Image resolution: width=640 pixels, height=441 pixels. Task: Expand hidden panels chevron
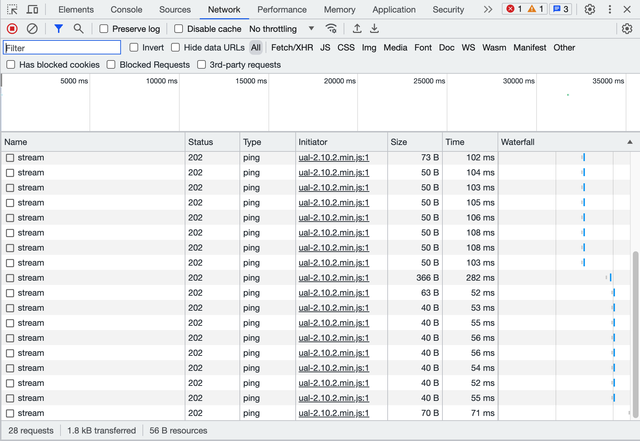488,10
